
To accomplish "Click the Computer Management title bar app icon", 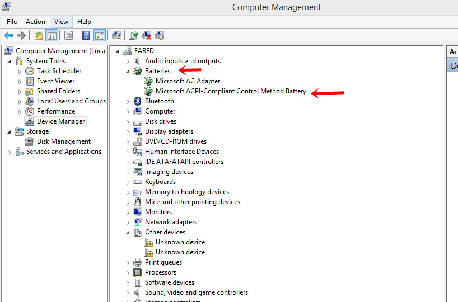I will (6, 6).
